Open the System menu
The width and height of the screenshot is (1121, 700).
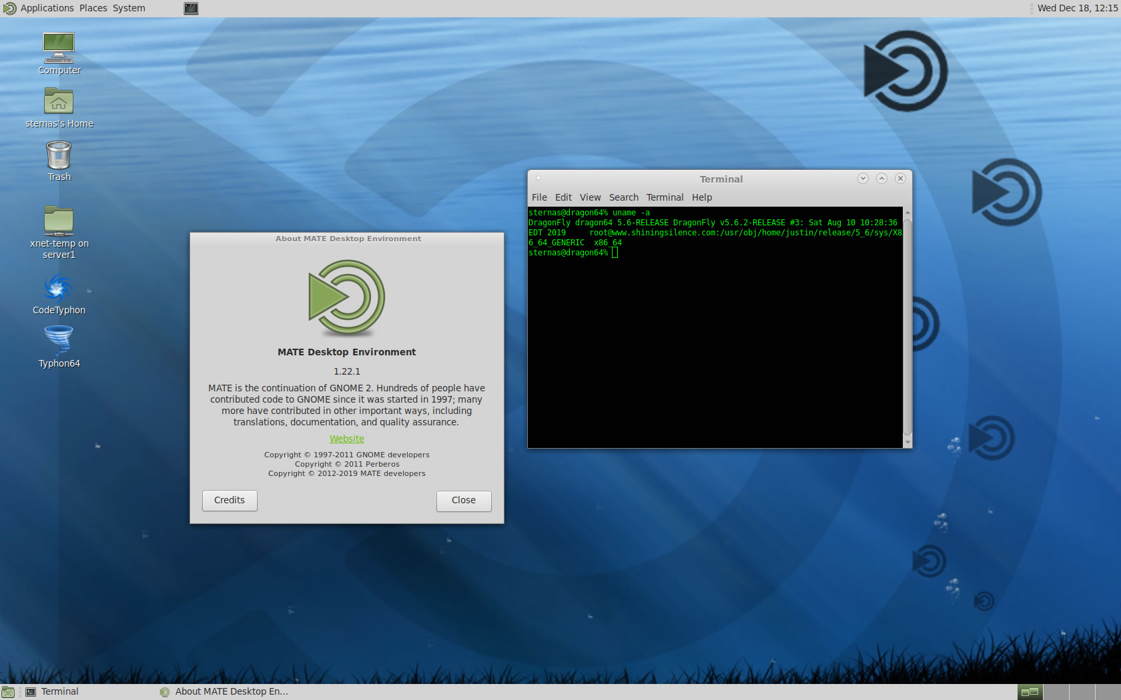coord(129,8)
